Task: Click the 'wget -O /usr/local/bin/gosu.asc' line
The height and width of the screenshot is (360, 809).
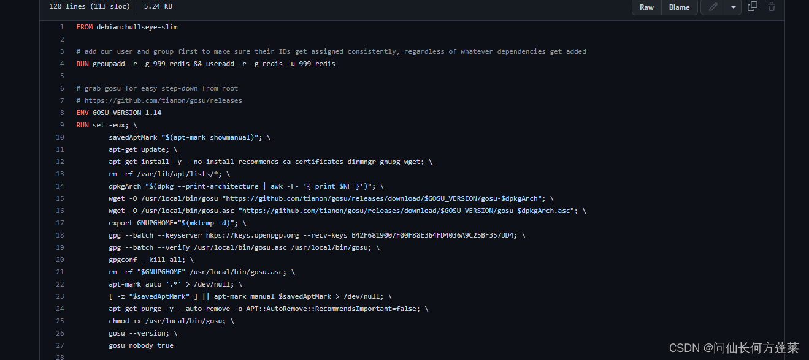Action: (347, 211)
